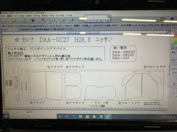Open the 文字(T) menu

click(29, 16)
